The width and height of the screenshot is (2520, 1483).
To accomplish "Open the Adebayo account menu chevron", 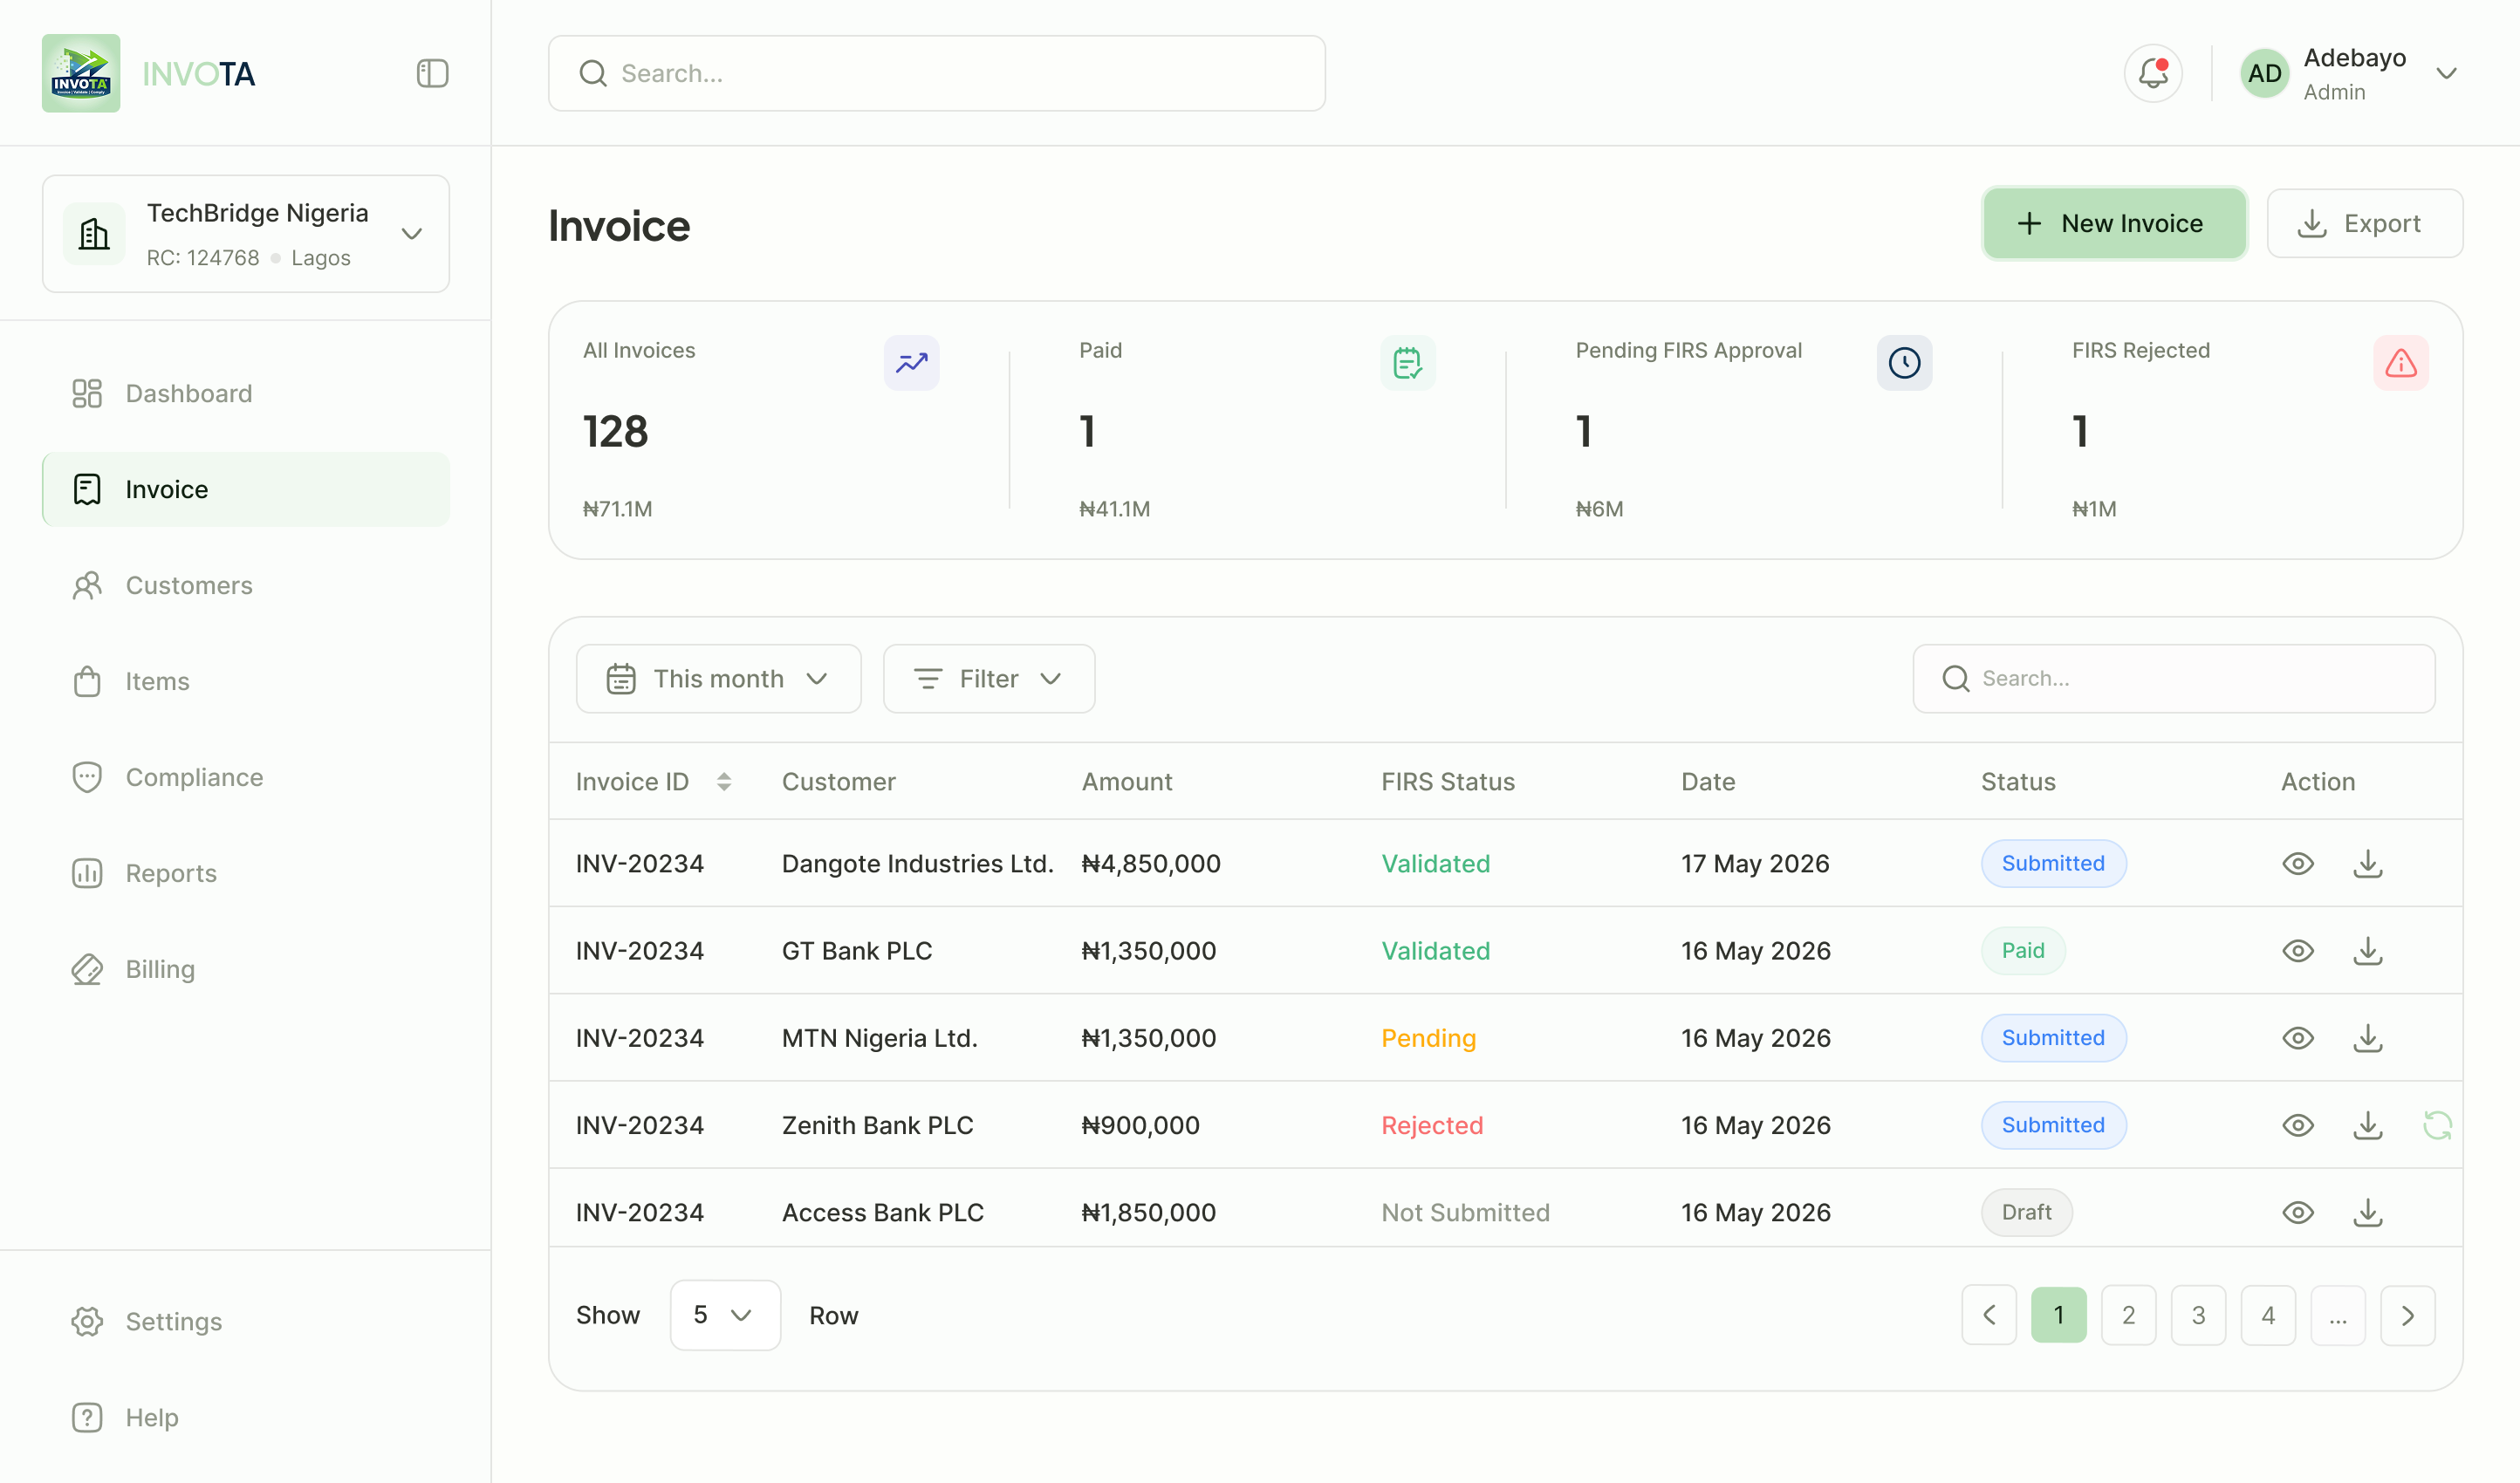I will 2446,73.
